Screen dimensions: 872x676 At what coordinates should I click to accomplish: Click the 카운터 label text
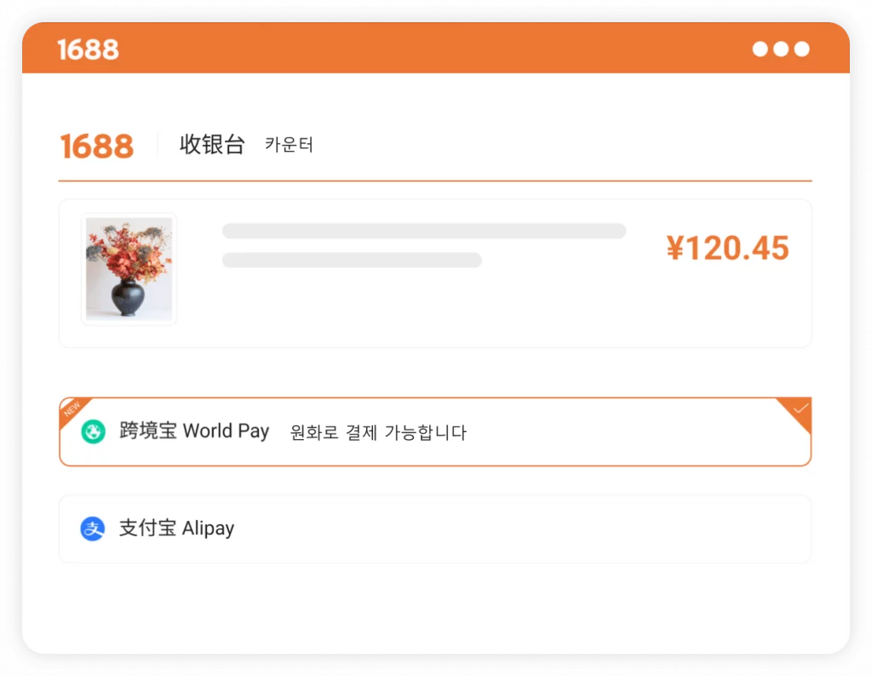coord(289,145)
